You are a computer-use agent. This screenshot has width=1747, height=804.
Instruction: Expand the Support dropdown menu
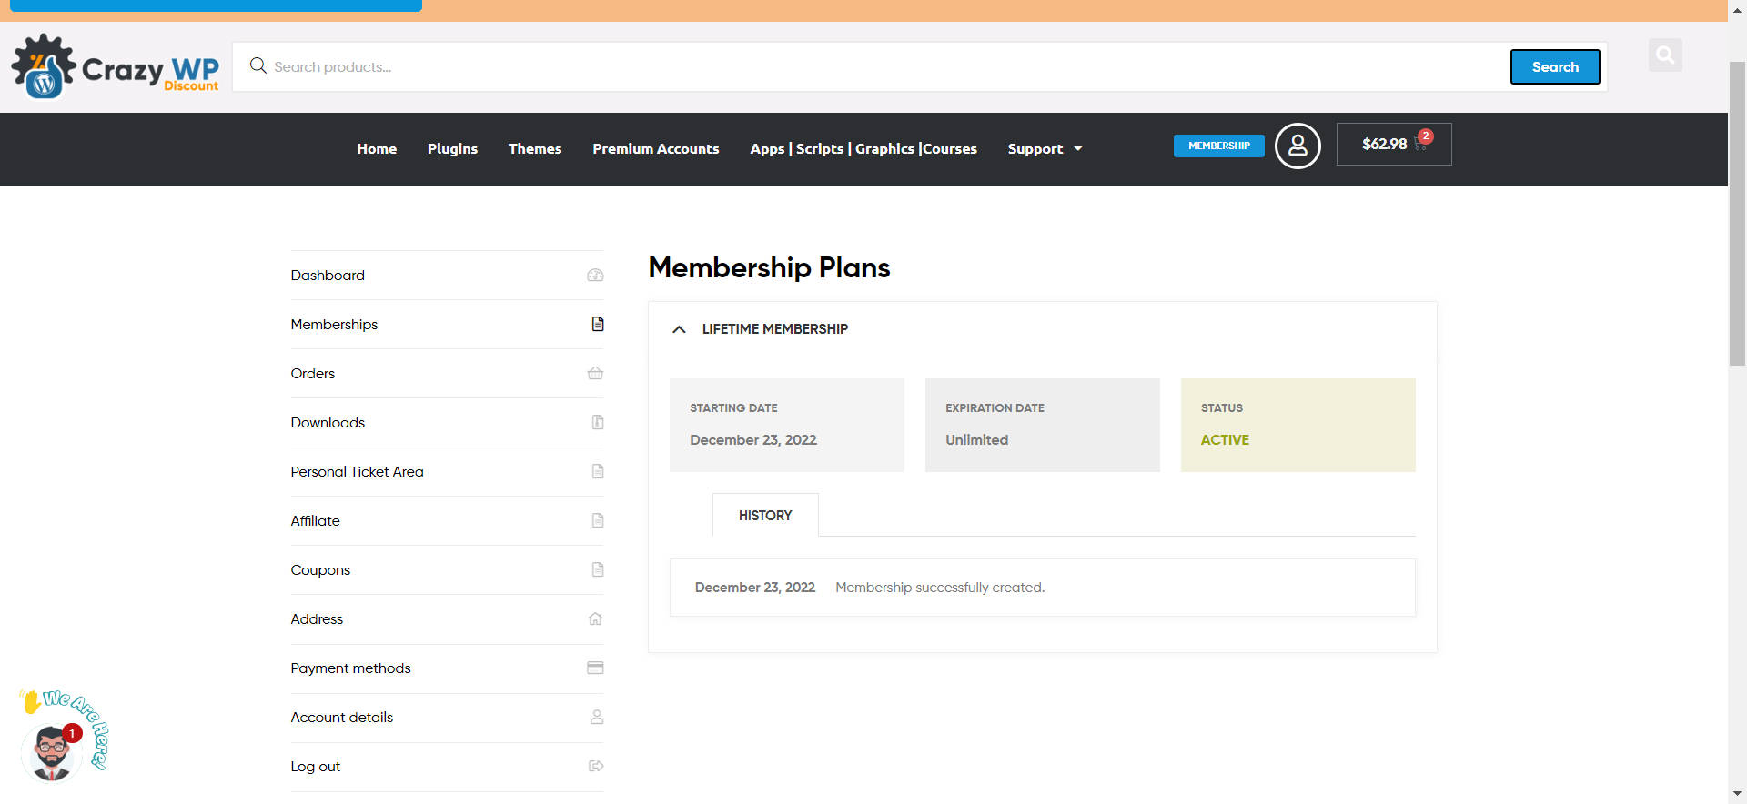1045,149
